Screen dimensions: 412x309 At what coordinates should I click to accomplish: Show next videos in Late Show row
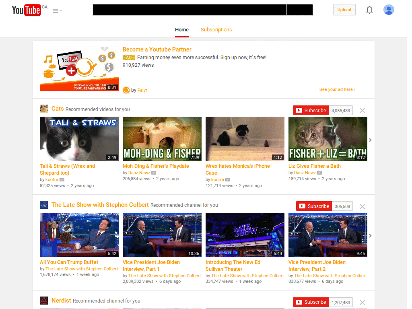coord(370,236)
